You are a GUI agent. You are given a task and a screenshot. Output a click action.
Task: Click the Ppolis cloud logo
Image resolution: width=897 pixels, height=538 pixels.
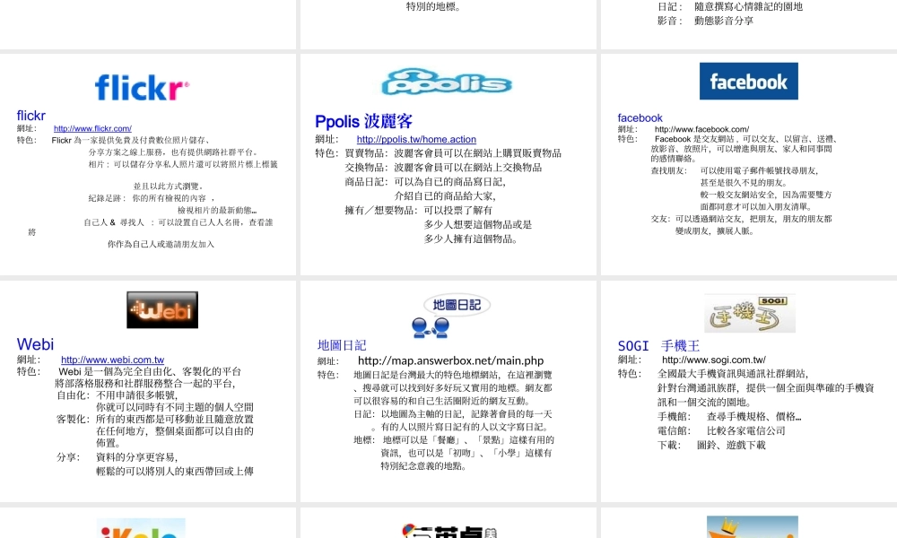448,80
